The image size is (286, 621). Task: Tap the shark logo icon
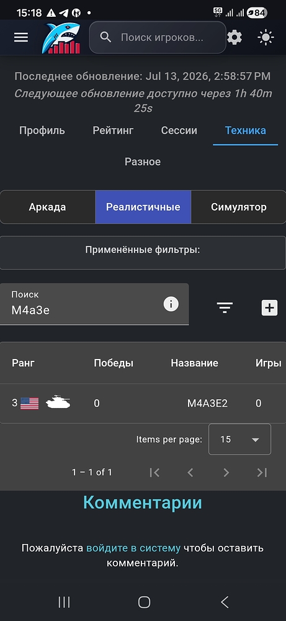(61, 38)
